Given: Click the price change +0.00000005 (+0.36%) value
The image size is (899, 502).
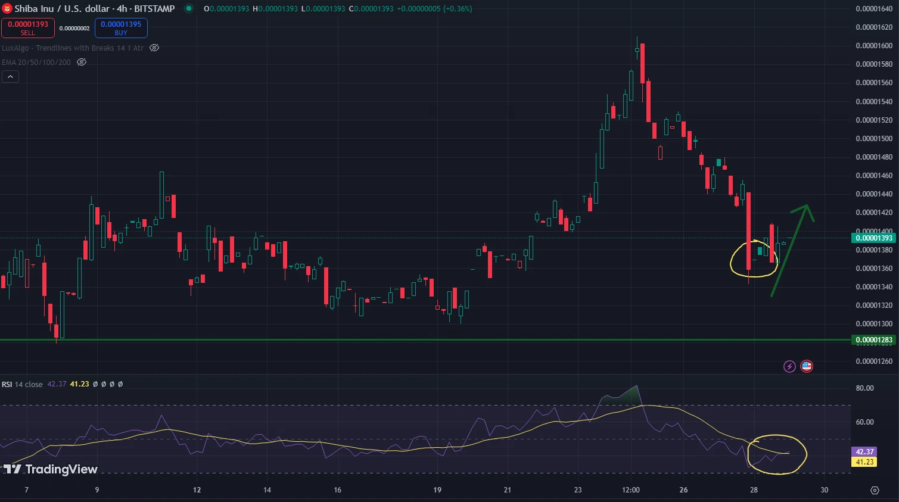Looking at the screenshot, I should coord(434,9).
